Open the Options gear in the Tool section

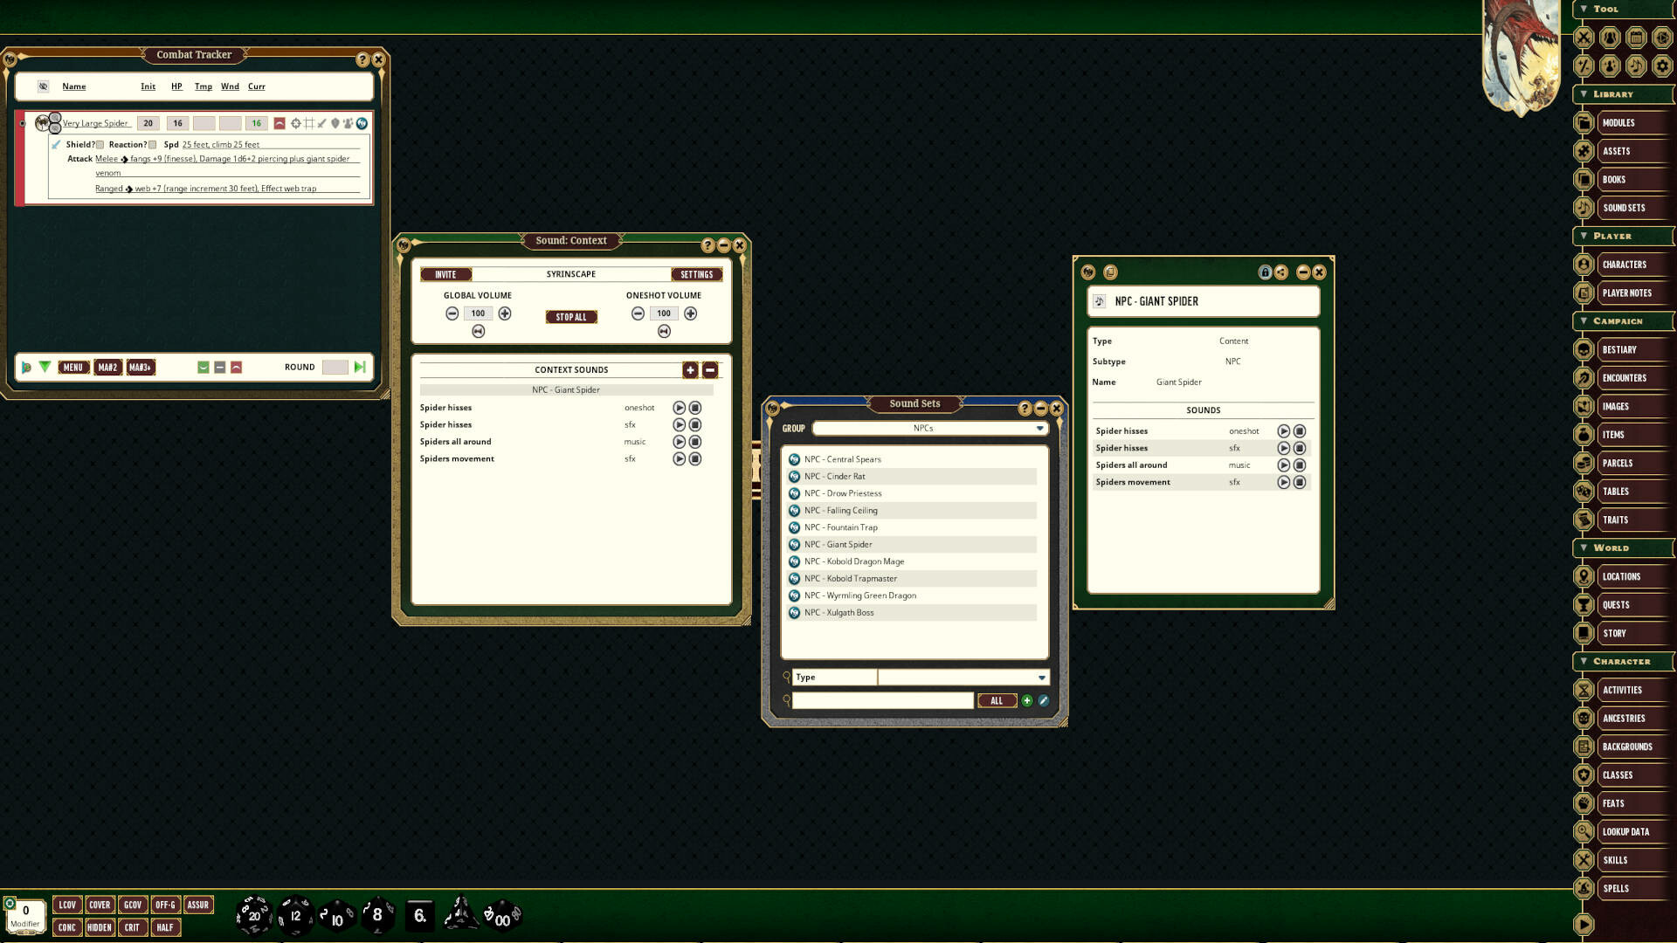(x=1659, y=65)
